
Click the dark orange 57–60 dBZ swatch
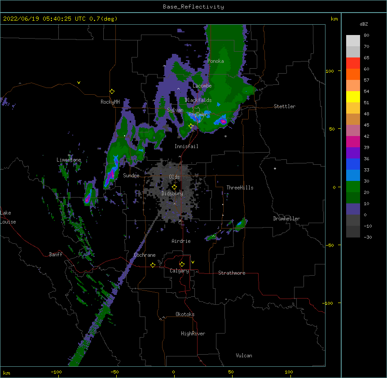click(353, 74)
